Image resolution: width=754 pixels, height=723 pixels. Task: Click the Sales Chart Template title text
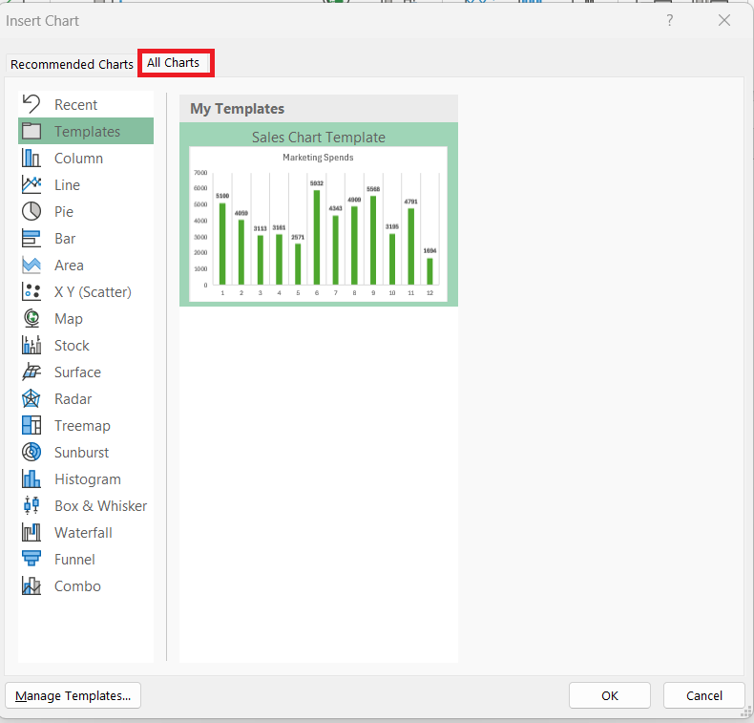[x=319, y=138]
